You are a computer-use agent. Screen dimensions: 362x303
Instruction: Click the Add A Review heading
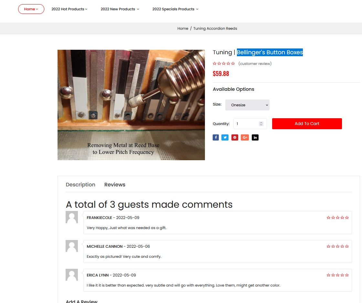[81, 301]
